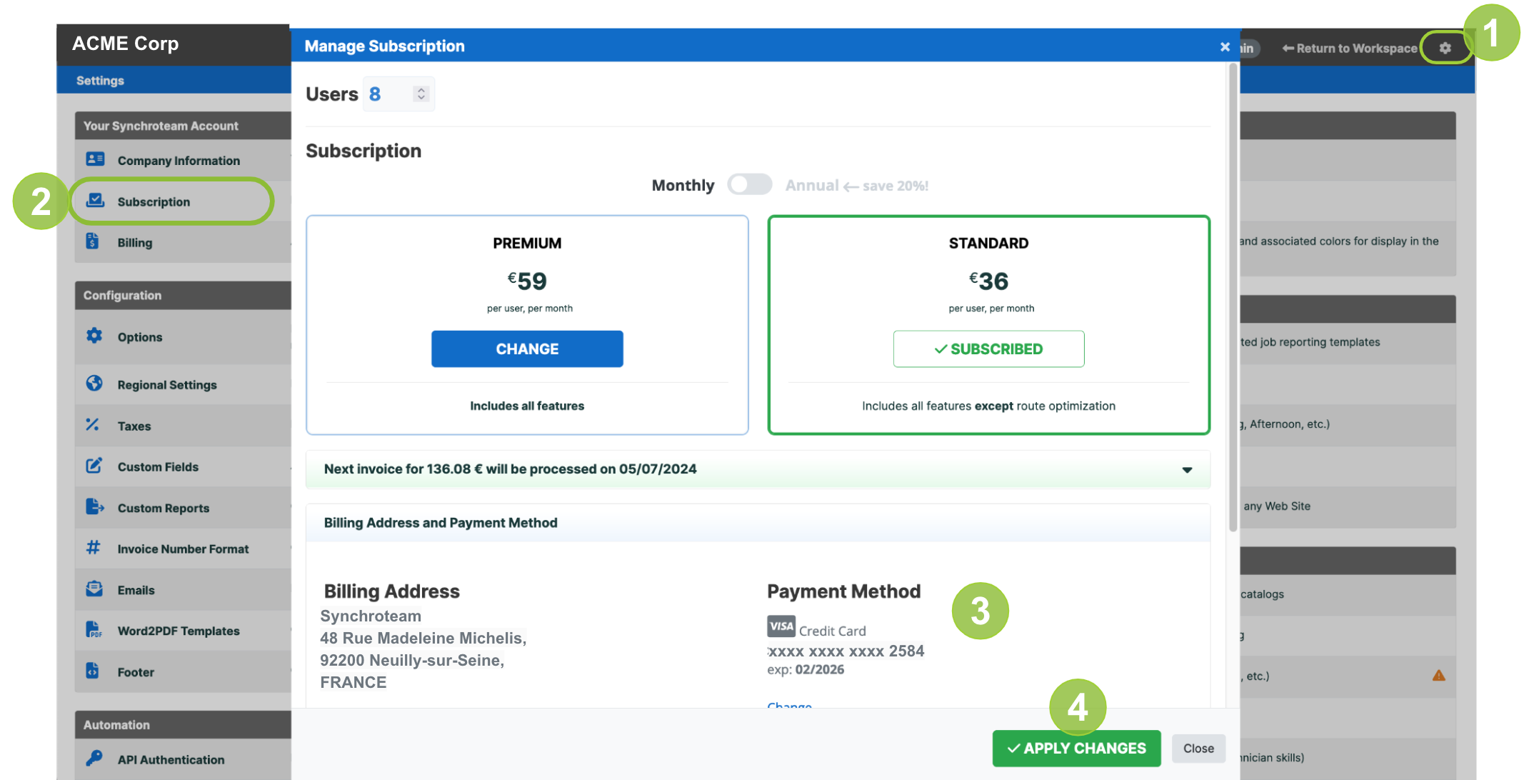Click the Company Information card icon
1534x780 pixels.
95,159
